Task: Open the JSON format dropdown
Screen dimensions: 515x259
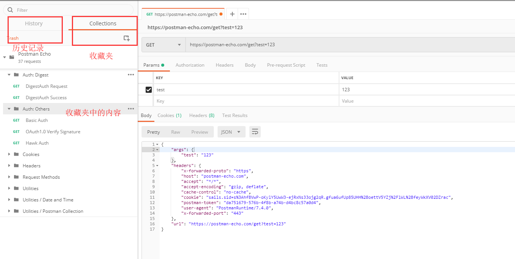Action: [x=231, y=132]
